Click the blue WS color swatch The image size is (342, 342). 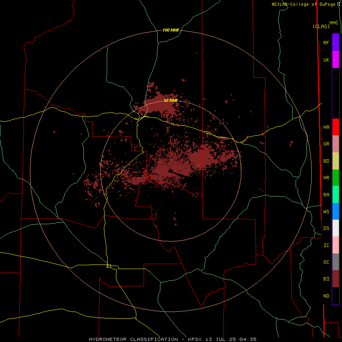pyautogui.click(x=336, y=211)
